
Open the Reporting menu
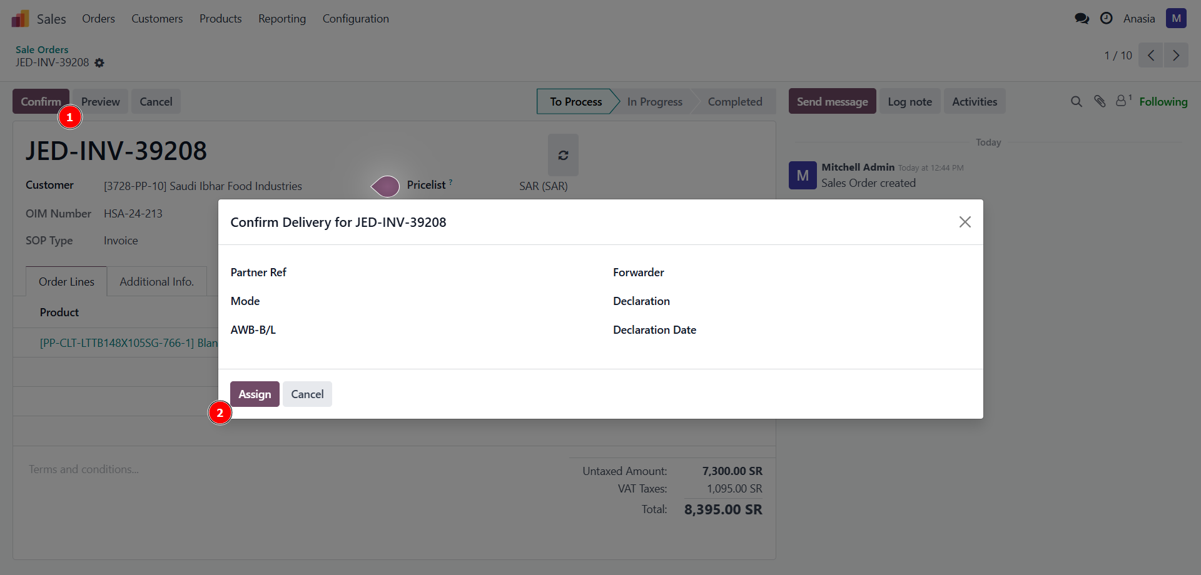282,19
